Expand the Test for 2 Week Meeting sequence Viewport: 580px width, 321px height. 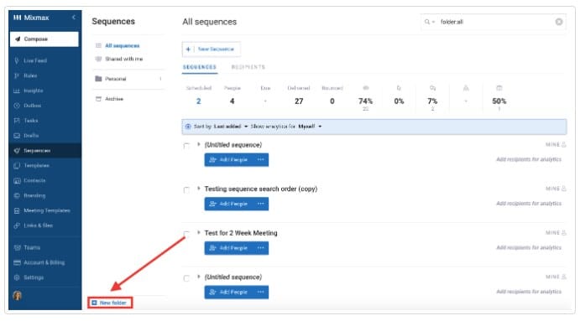[199, 233]
